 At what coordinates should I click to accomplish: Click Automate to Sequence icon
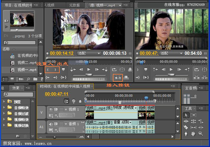pyautogui.click(x=21, y=79)
